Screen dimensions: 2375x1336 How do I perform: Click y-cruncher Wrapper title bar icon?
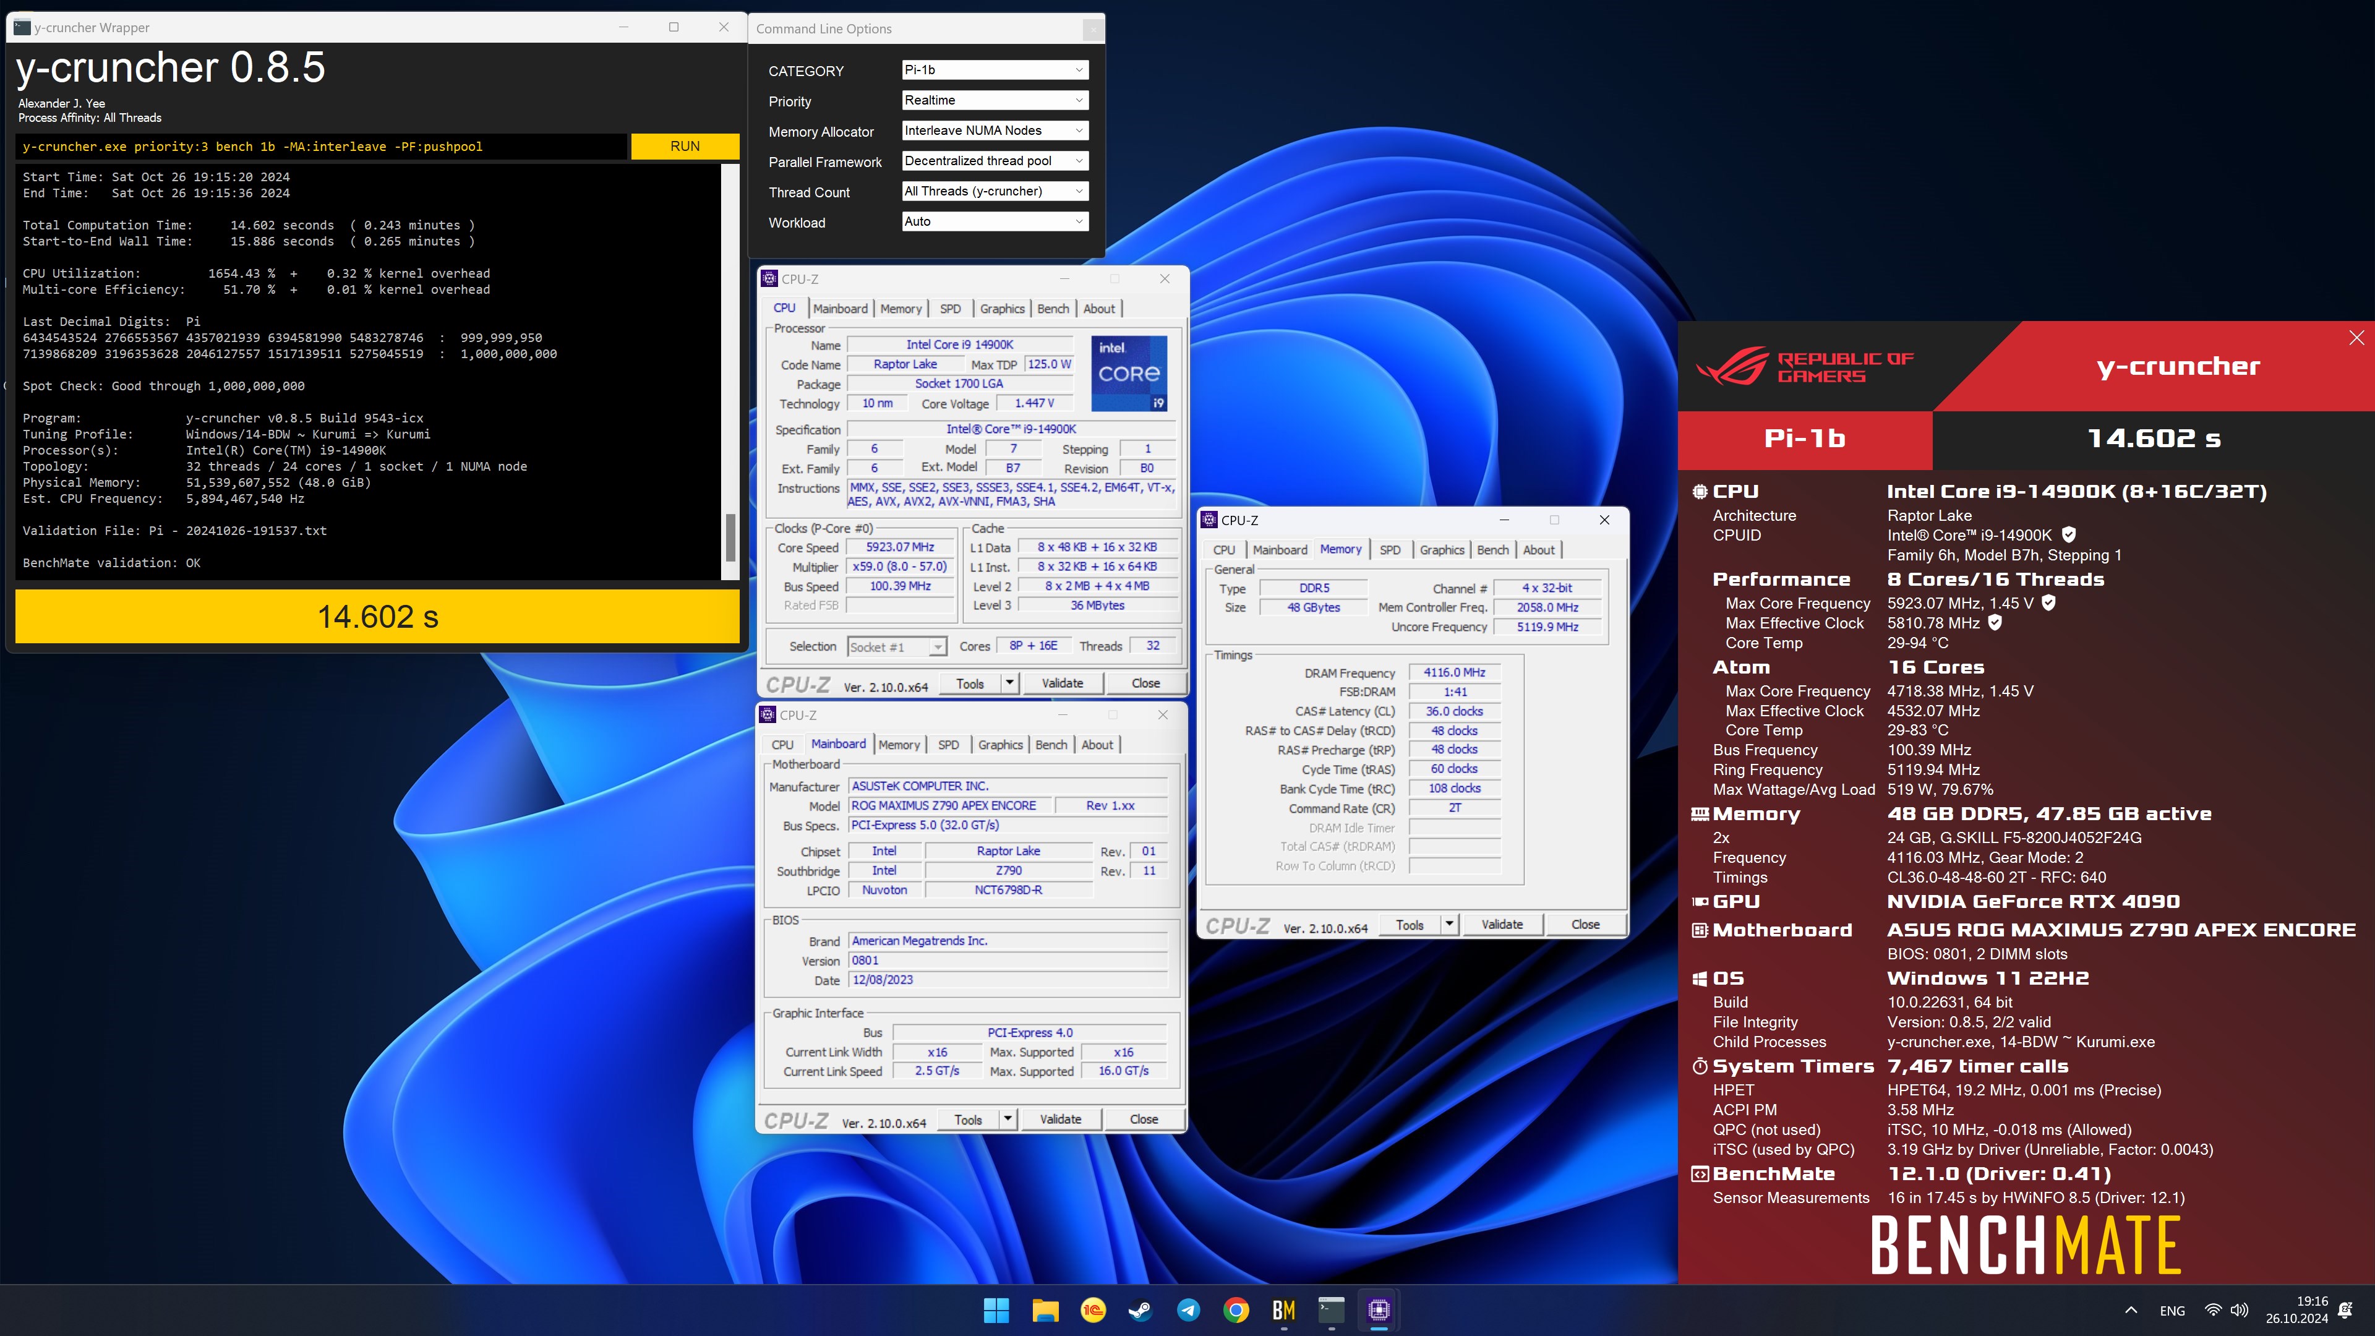click(22, 28)
